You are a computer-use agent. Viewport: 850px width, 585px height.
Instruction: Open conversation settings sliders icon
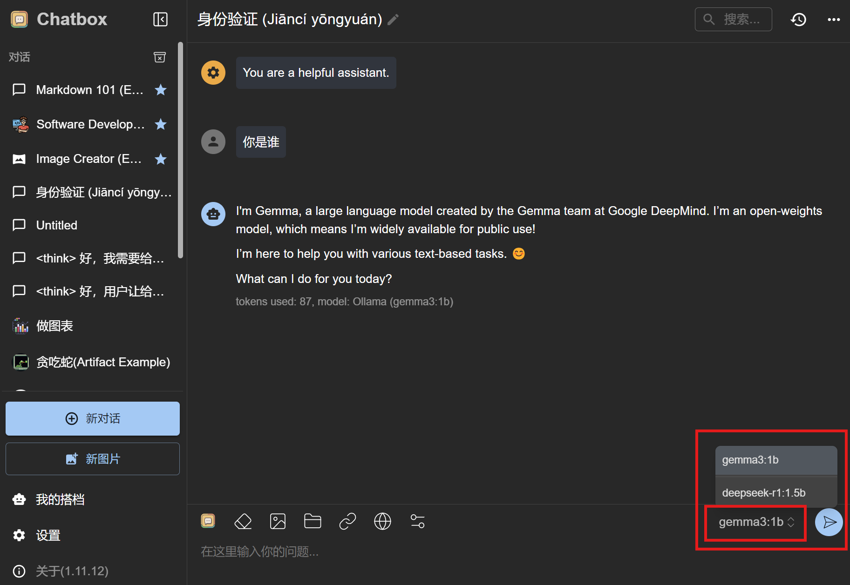point(417,521)
